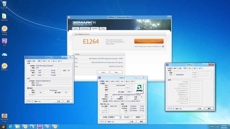The image size is (230, 129).
Task: Open the cpuz desktop shortcut
Action: (x=4, y=41)
